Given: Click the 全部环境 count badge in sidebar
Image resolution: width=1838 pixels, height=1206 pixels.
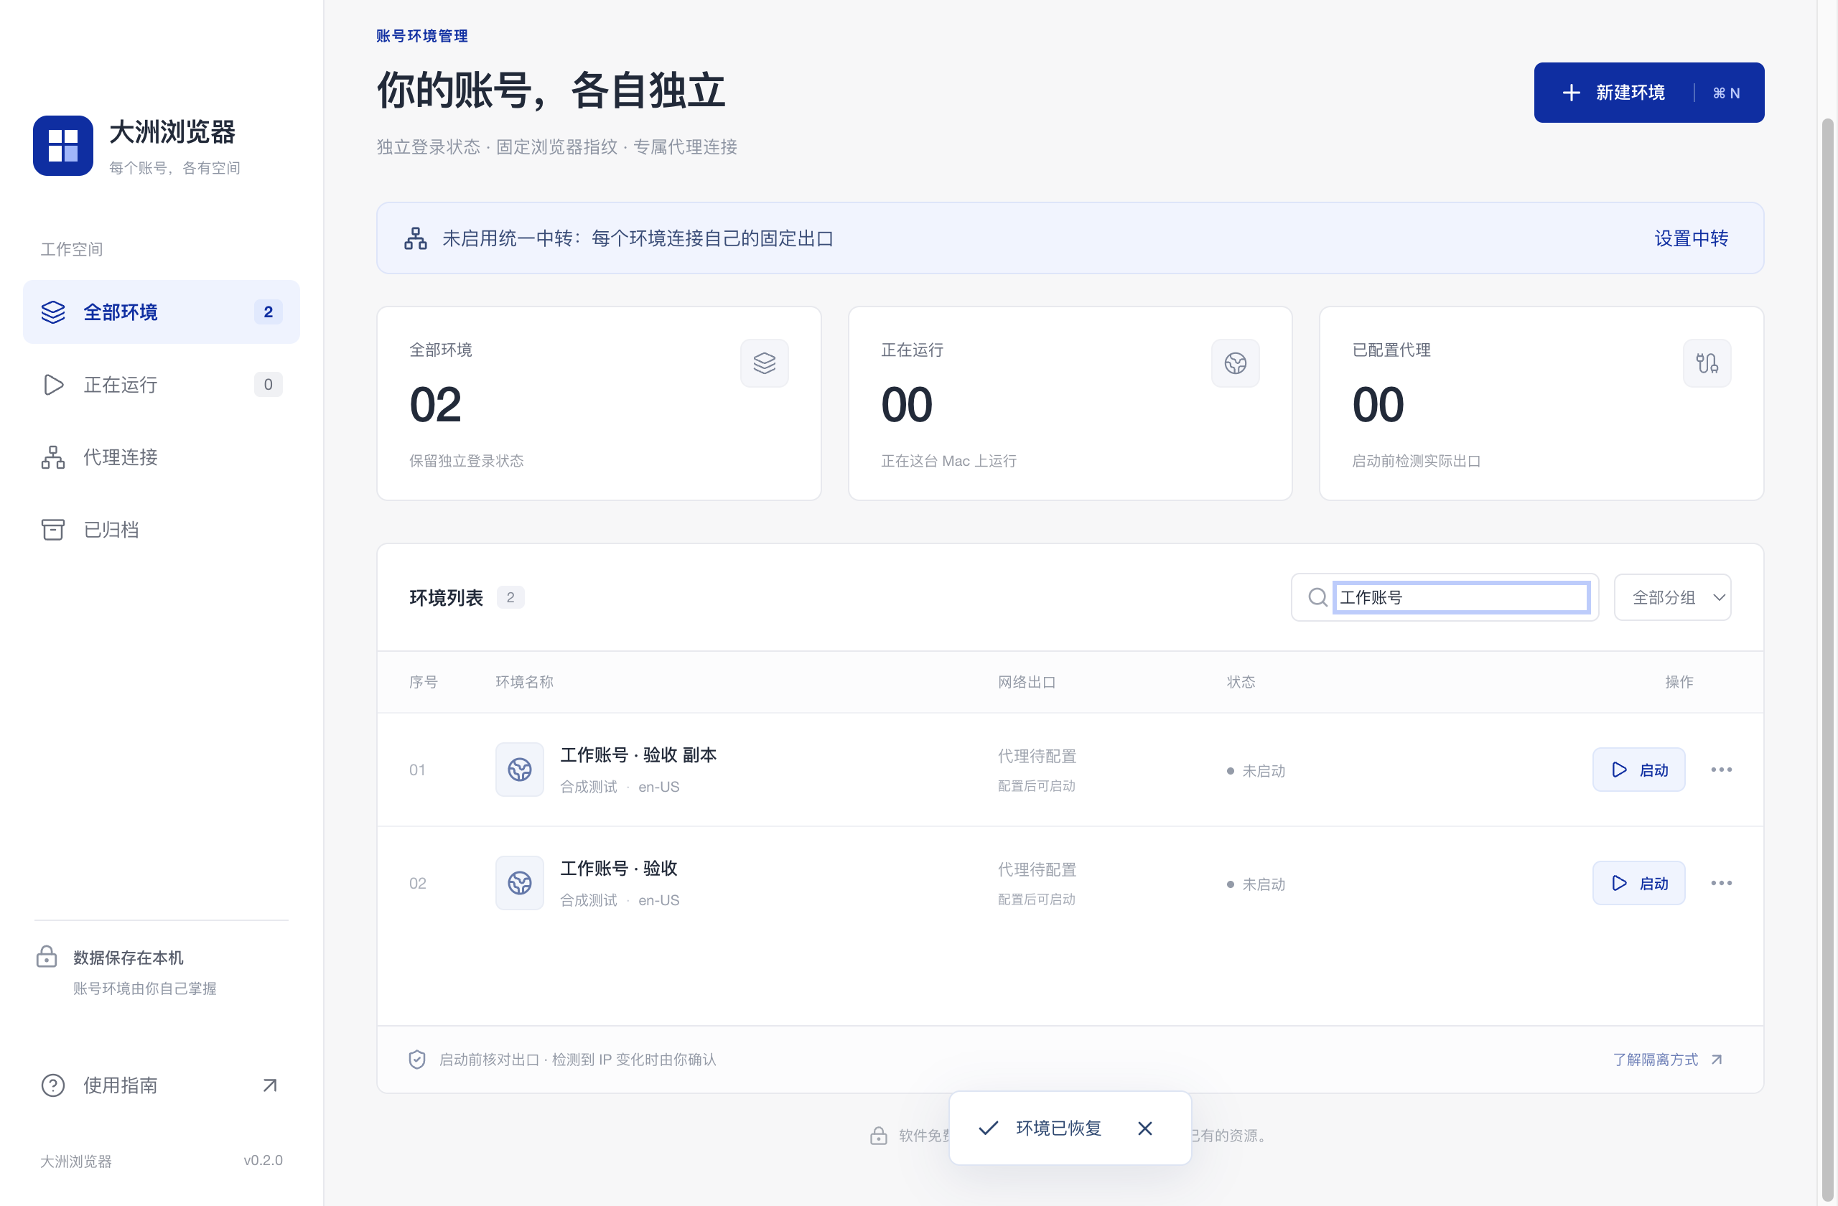Looking at the screenshot, I should tap(268, 312).
